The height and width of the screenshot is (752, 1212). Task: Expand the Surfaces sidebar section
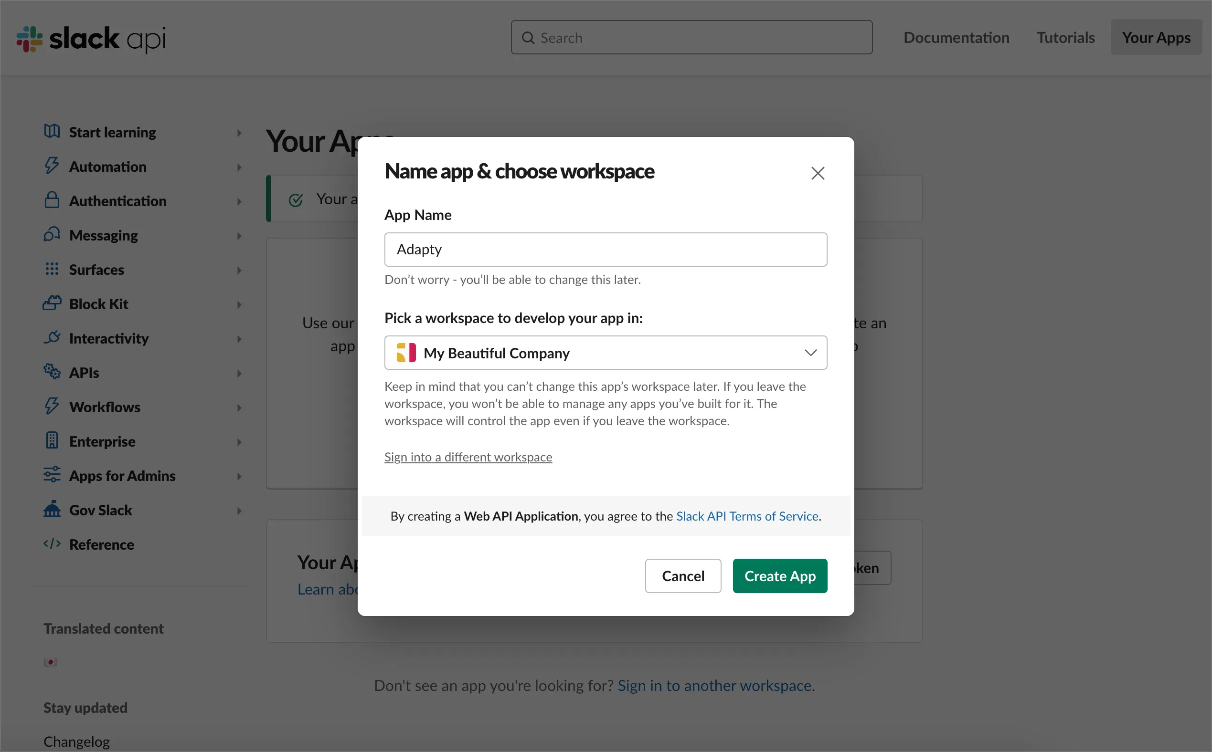pos(239,270)
